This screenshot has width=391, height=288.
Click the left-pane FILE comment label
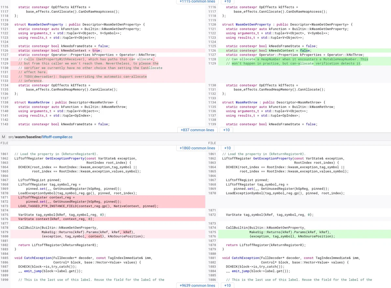pos(5,143)
